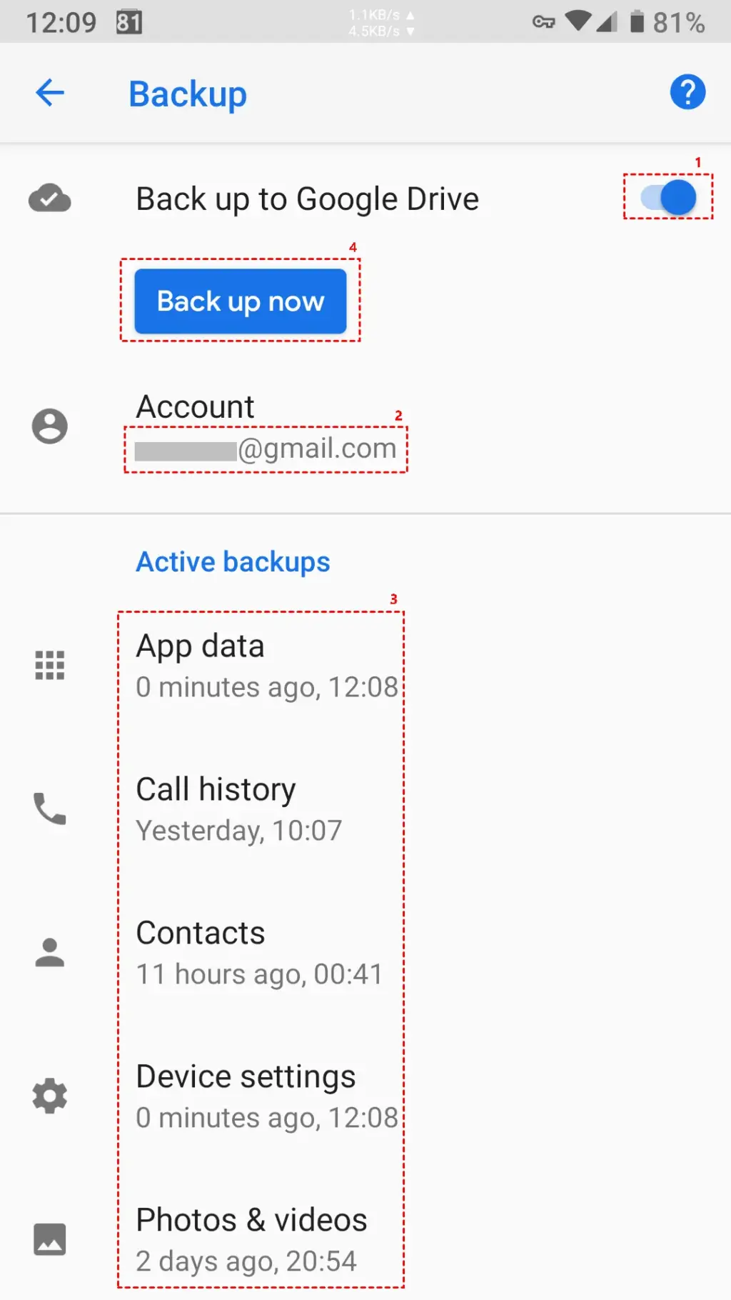This screenshot has width=731, height=1300.
Task: Tap the cloud backup icon
Action: [49, 199]
